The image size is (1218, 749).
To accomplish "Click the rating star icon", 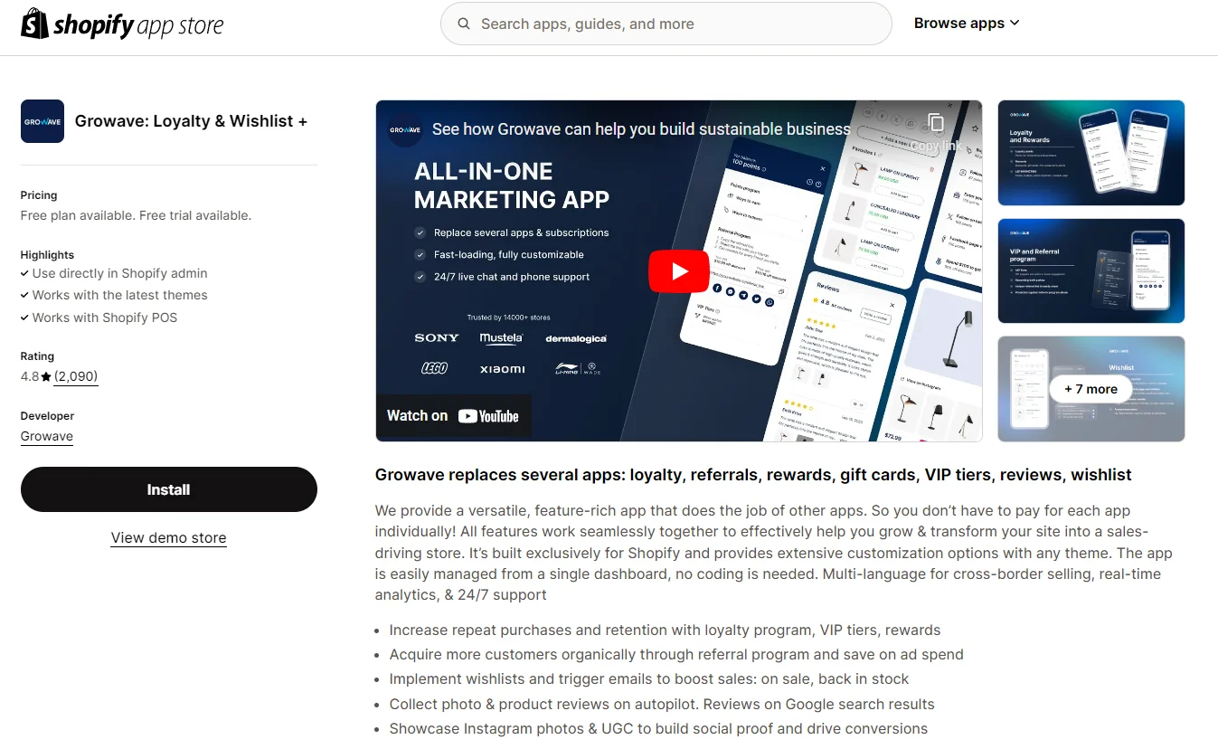I will [x=46, y=377].
